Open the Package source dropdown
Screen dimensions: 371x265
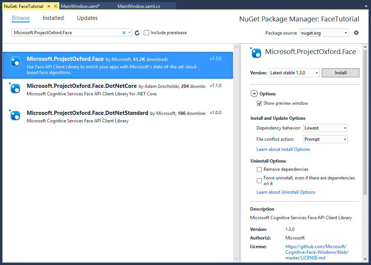[324, 33]
